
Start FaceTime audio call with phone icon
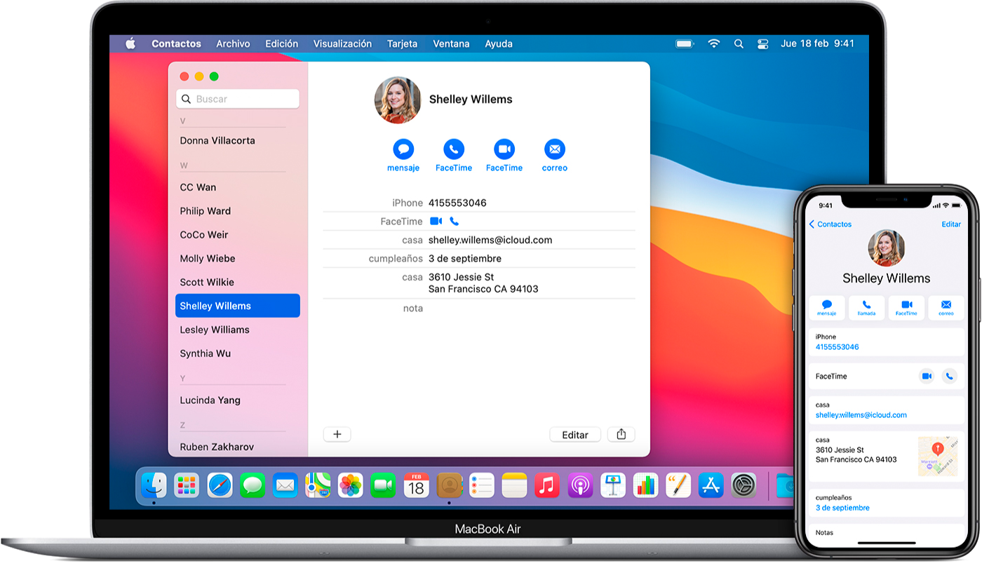(x=454, y=149)
